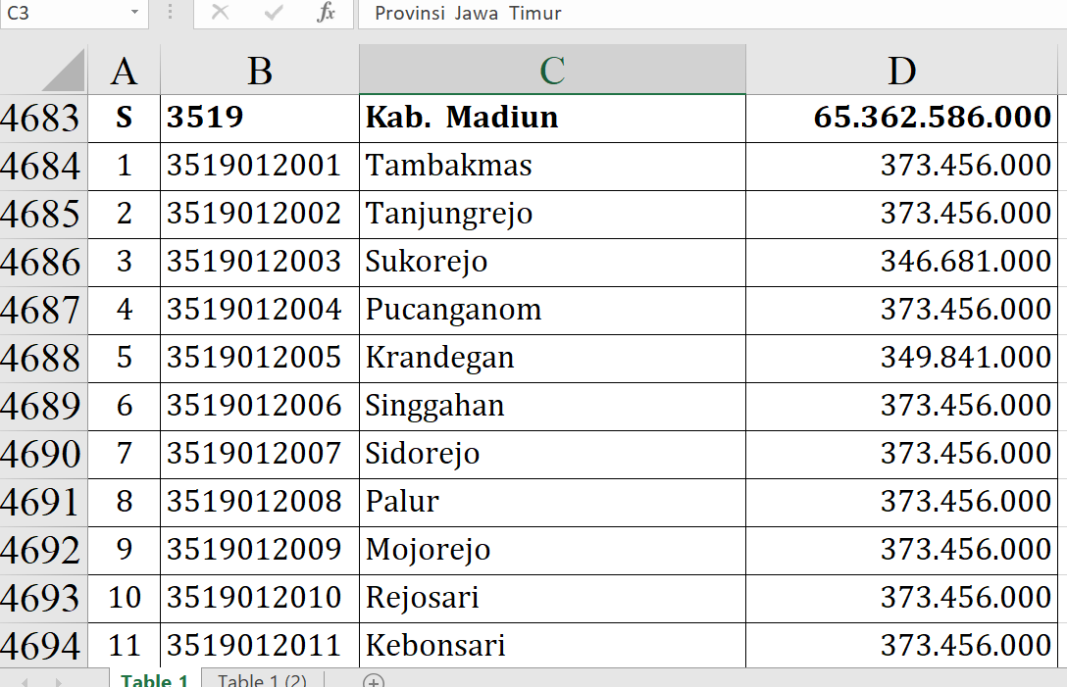Click the Select All corner triangle
The width and height of the screenshot is (1067, 687).
click(x=64, y=72)
